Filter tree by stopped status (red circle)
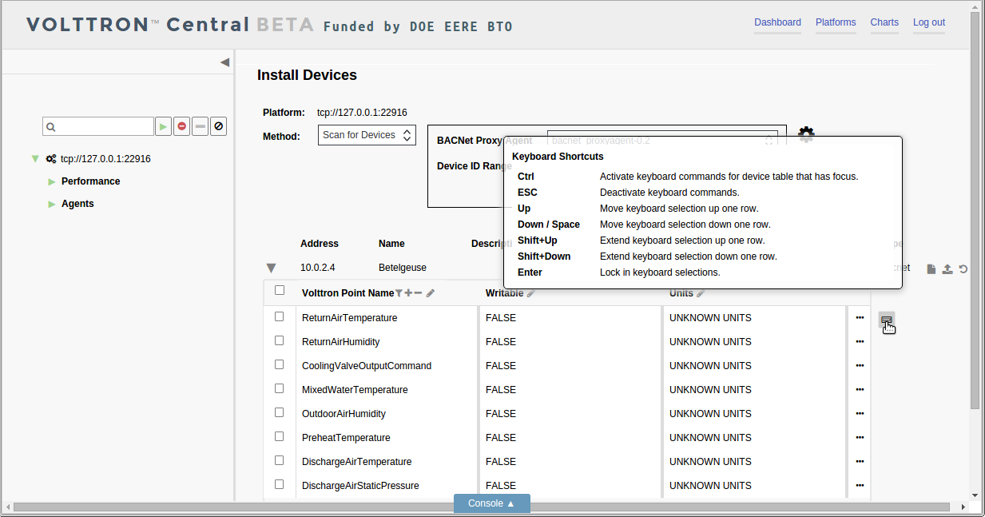 click(182, 126)
